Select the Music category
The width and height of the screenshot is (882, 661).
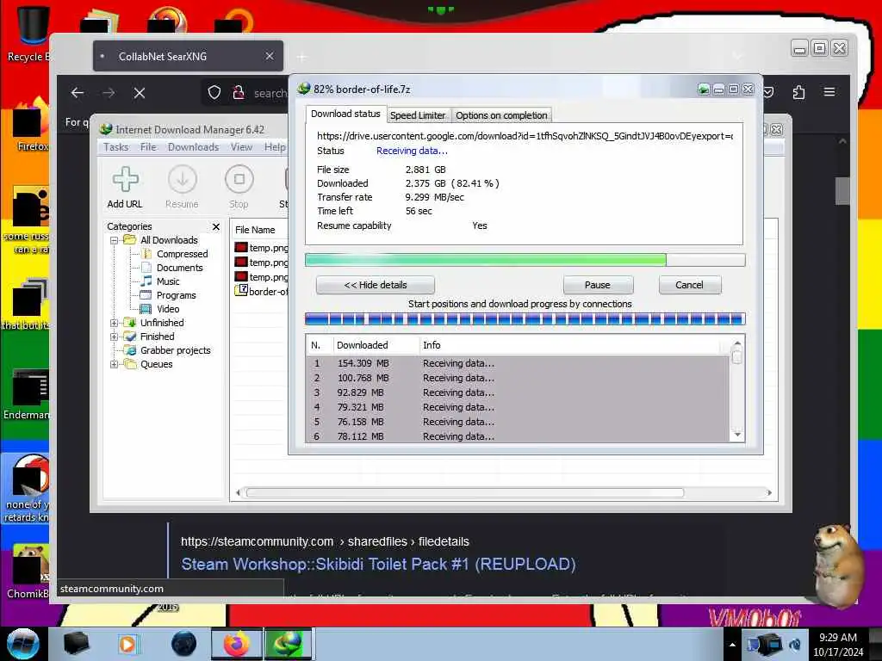[168, 281]
